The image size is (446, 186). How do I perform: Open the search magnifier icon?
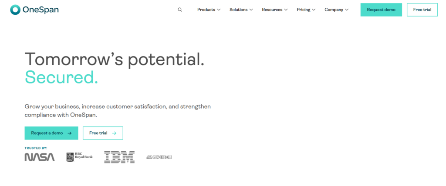click(180, 10)
